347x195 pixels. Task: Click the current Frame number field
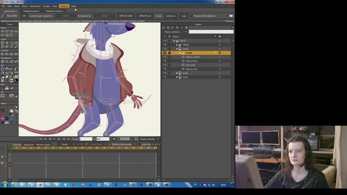(x=86, y=139)
